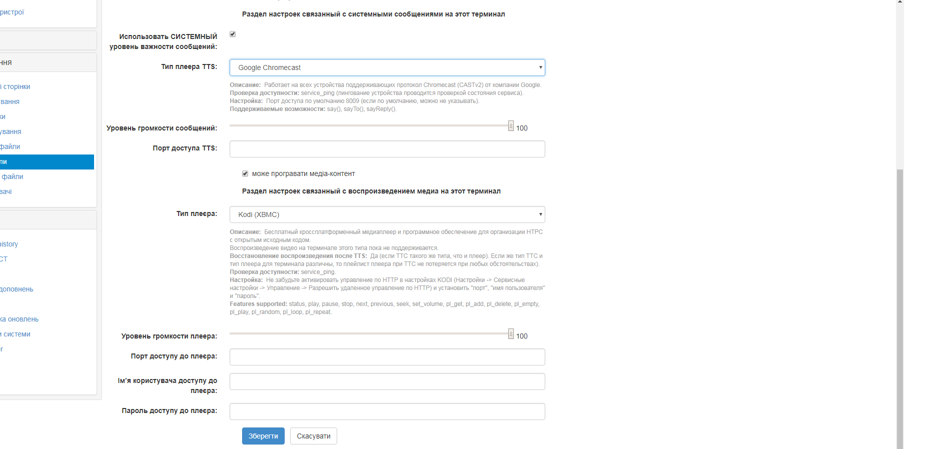This screenshot has width=941, height=449.
Task: Uncheck the 'може програвати медіа-контент' checkbox
Action: point(245,173)
